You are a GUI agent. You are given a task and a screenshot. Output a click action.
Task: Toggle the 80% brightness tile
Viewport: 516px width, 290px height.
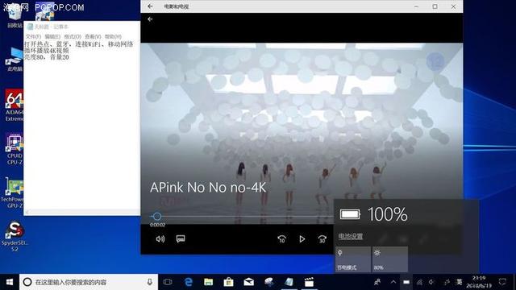tap(390, 259)
